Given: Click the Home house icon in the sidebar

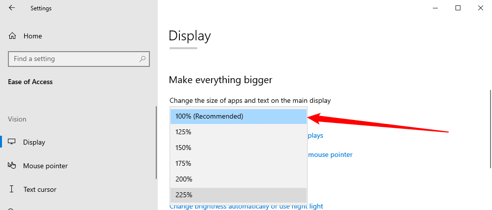Looking at the screenshot, I should tap(12, 36).
